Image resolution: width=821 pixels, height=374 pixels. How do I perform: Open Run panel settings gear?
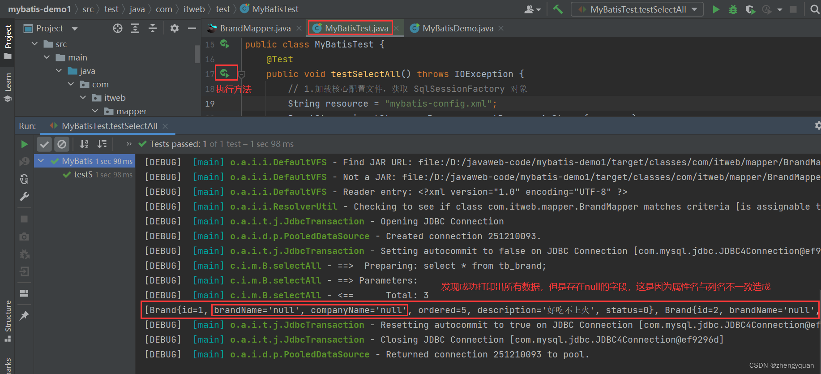(x=817, y=125)
